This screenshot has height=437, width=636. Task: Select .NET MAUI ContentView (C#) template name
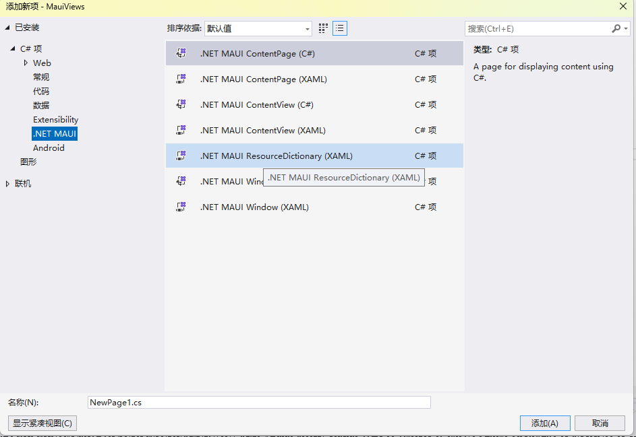click(257, 104)
